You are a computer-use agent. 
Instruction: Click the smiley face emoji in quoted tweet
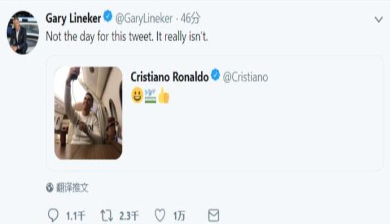(x=137, y=95)
